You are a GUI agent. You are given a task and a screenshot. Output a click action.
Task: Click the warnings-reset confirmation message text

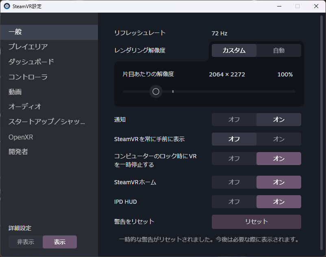pos(209,240)
